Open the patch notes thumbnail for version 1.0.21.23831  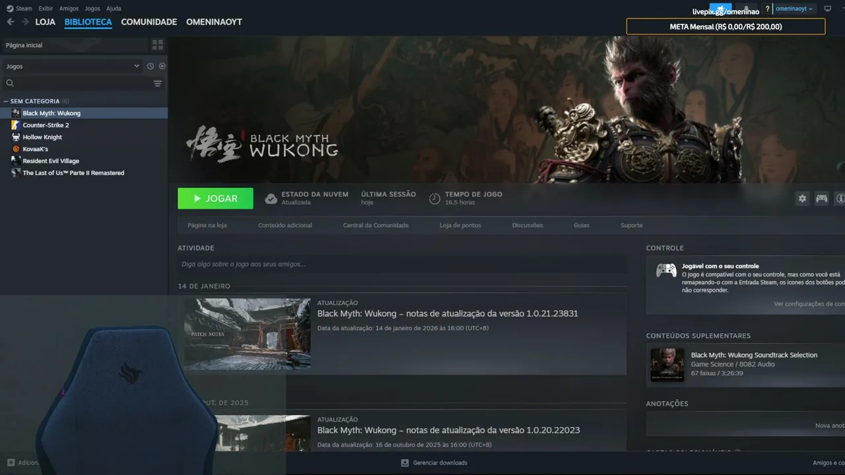click(x=247, y=334)
